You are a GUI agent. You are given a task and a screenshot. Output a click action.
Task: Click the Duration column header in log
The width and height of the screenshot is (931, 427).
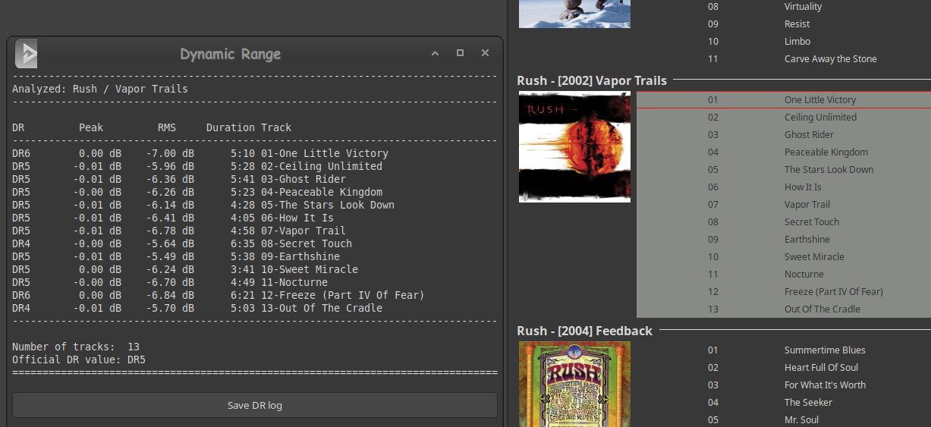pos(231,127)
